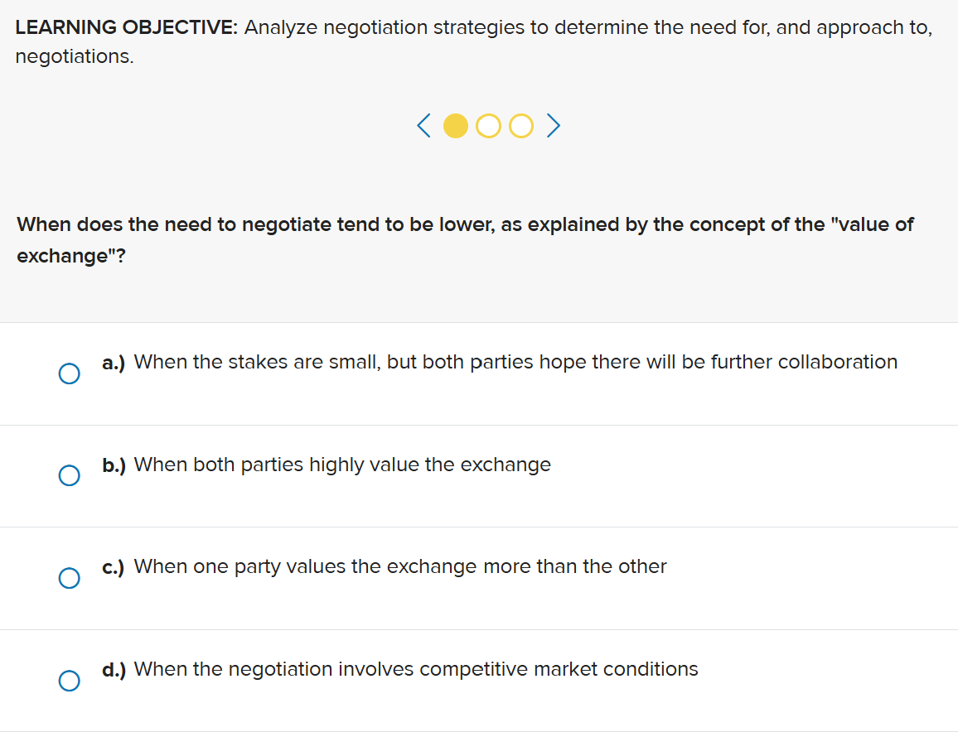
Task: Select answer option d radio button
Action: [x=70, y=680]
